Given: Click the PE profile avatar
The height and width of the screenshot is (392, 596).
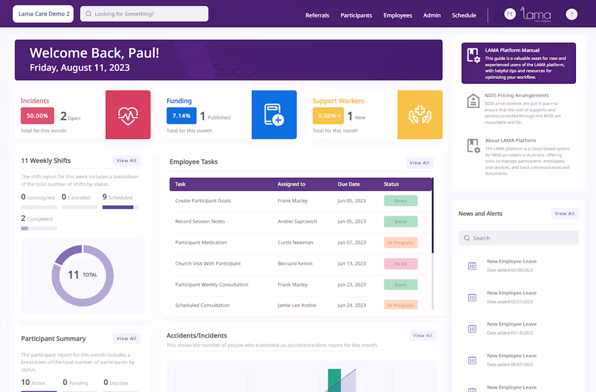Looking at the screenshot, I should click(x=509, y=14).
